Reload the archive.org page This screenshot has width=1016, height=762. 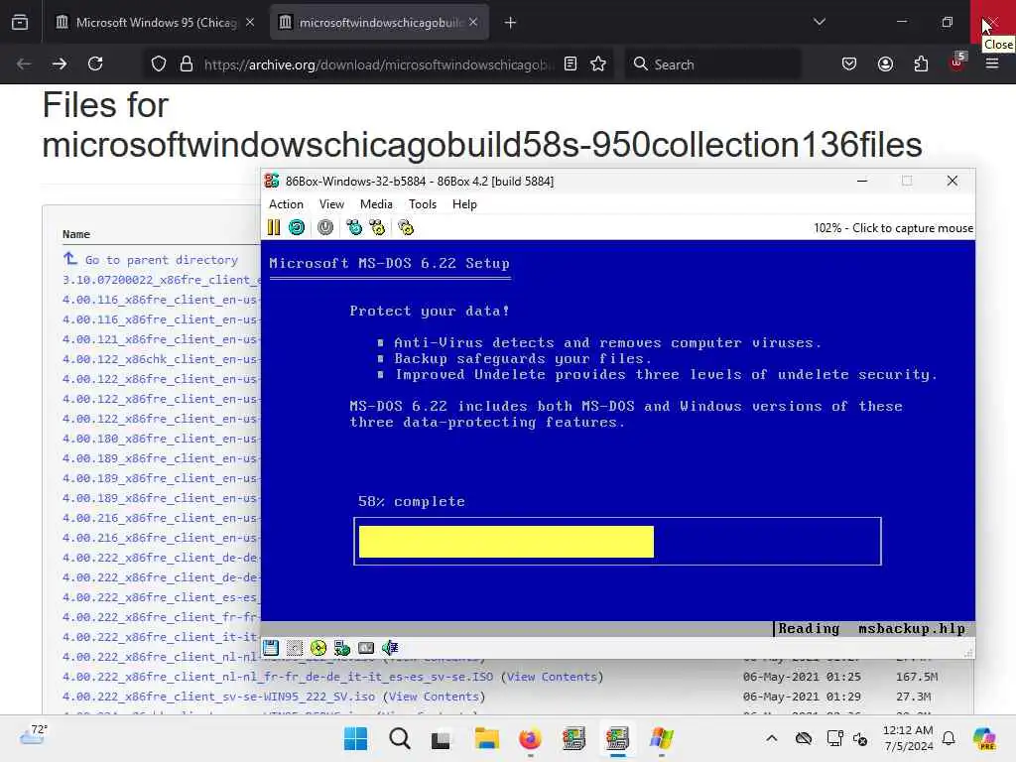(x=95, y=63)
